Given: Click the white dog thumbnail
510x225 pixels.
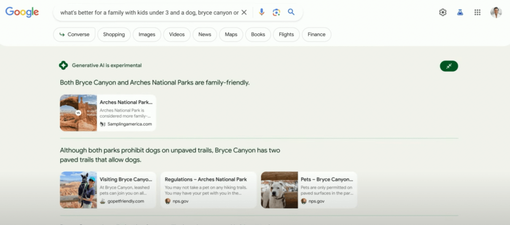Looking at the screenshot, I should coord(280,190).
